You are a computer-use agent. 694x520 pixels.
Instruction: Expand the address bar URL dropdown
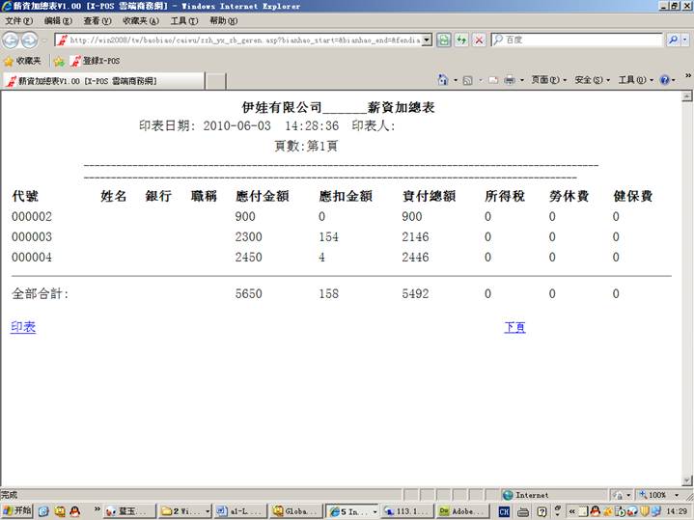[x=427, y=40]
